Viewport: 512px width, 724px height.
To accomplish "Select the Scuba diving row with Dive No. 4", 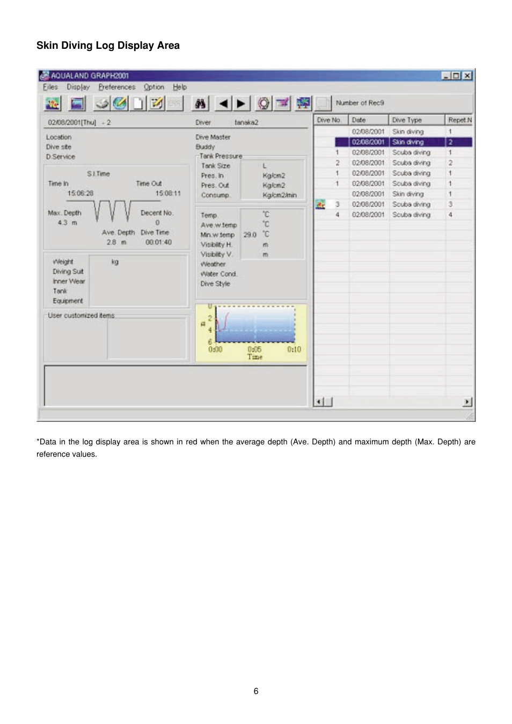I will tap(393, 215).
